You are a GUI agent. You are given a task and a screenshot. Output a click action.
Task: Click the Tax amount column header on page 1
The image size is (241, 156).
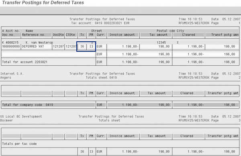[159, 35]
